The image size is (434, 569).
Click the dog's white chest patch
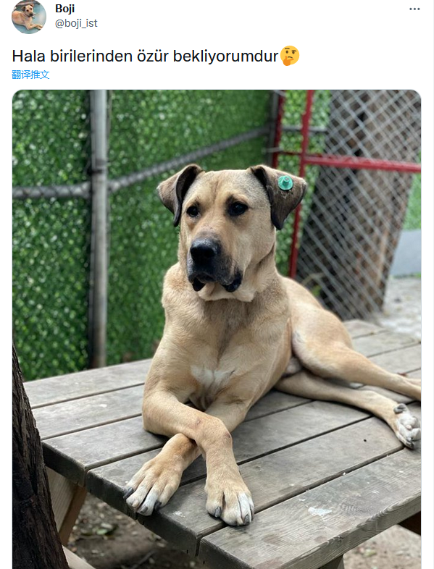tap(212, 376)
